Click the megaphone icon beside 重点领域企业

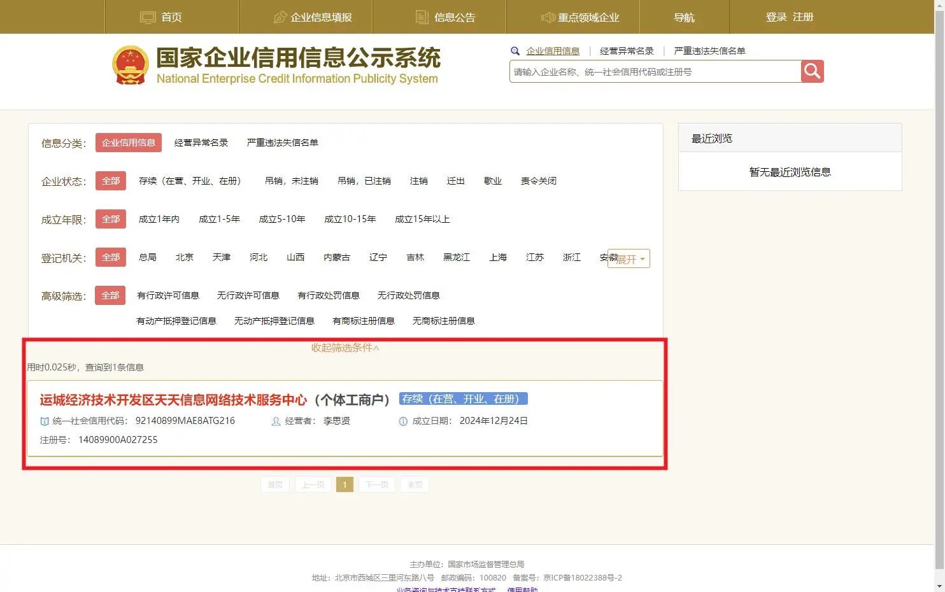pos(548,17)
